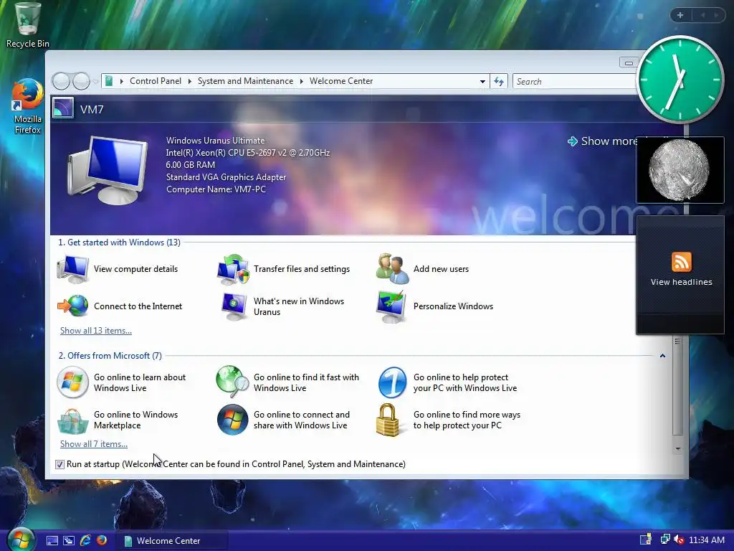Click the "Get started with Windows (13)" heading

119,242
